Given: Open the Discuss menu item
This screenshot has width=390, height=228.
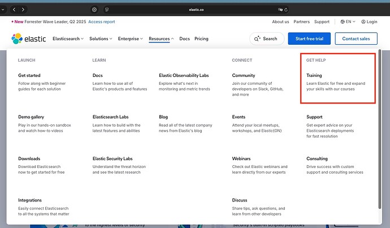Looking at the screenshot, I should pyautogui.click(x=240, y=200).
